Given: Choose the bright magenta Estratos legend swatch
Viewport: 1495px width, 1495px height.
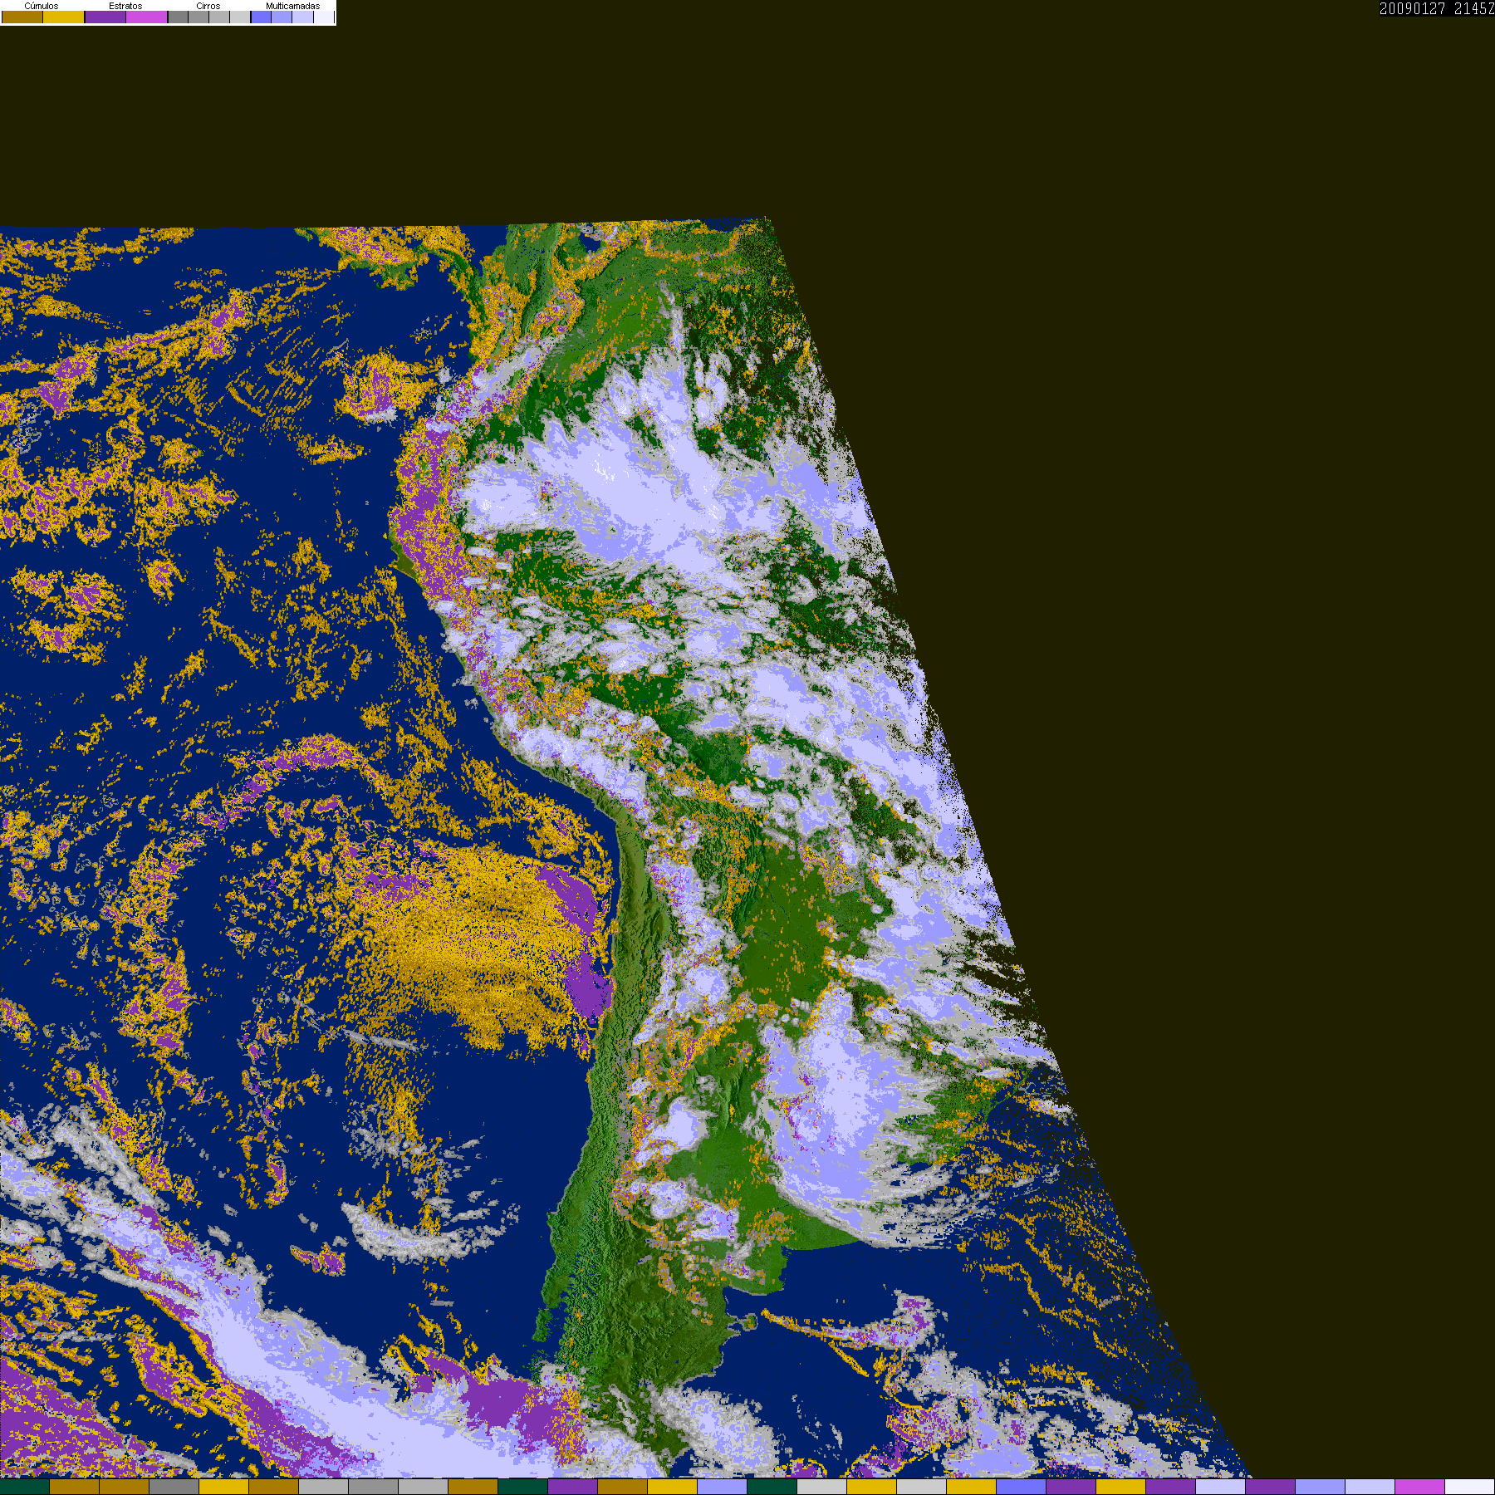Looking at the screenshot, I should tap(147, 17).
